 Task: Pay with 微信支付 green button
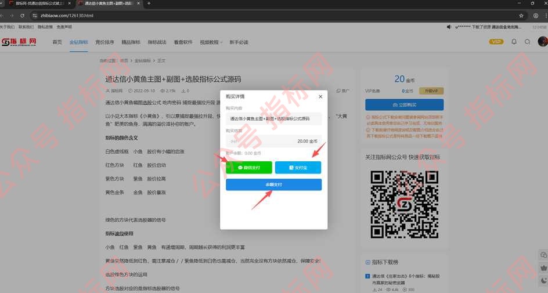[x=248, y=168]
